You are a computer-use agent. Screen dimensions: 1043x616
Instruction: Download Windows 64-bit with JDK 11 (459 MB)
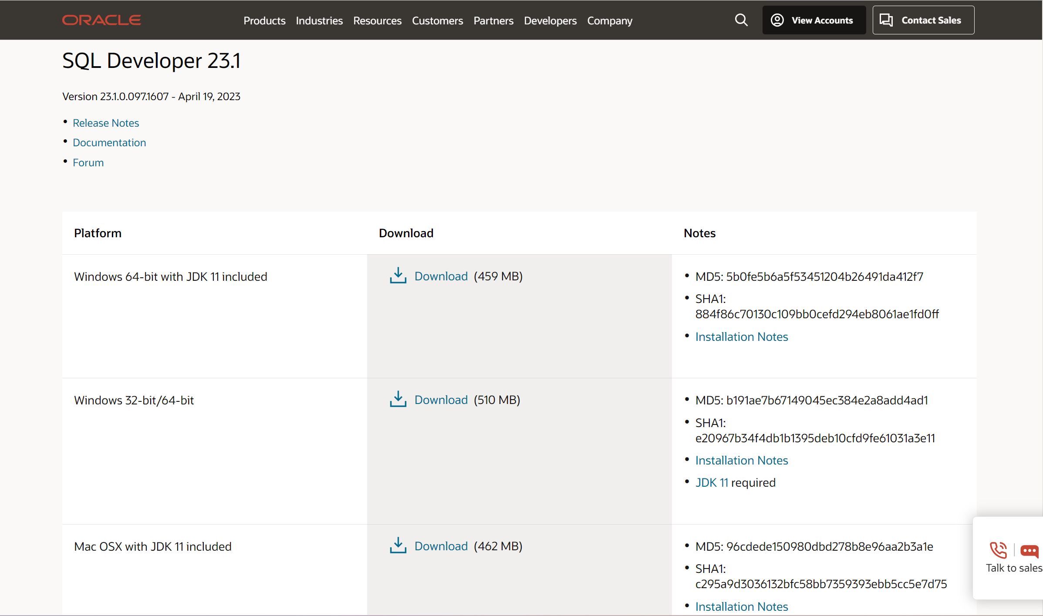point(441,276)
